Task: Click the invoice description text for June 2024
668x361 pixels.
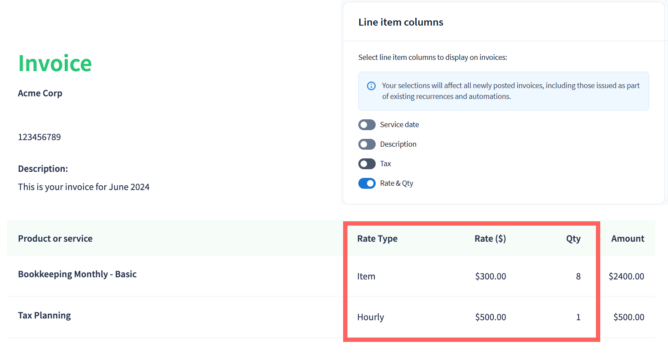Action: point(83,187)
